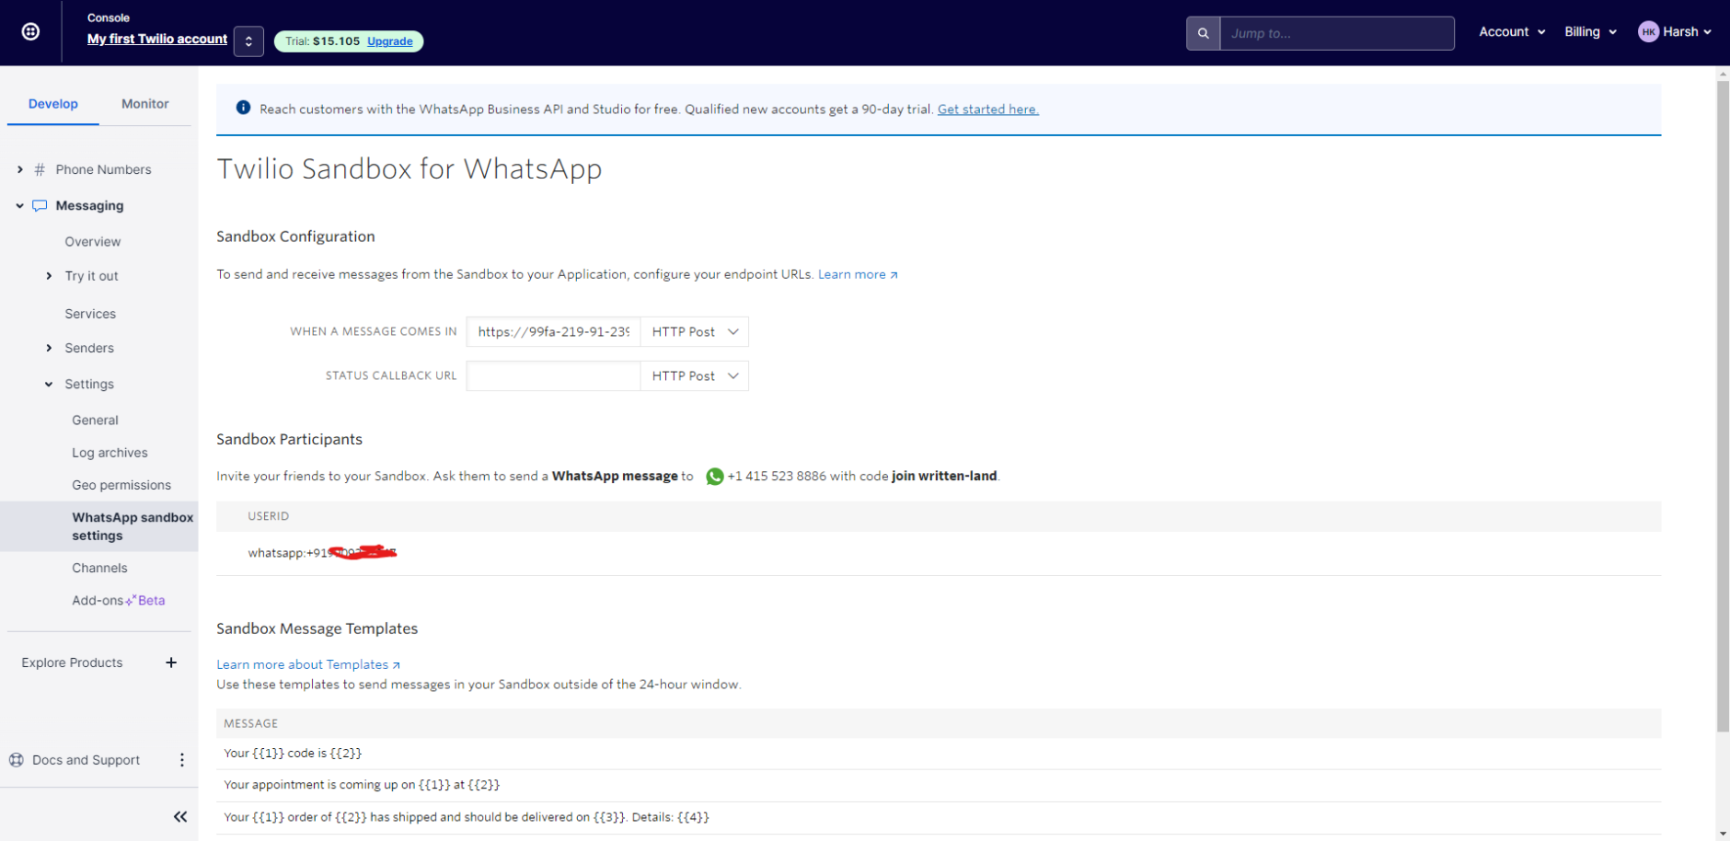
Task: Open HTTP Post dropdown for incoming message
Action: tap(695, 332)
